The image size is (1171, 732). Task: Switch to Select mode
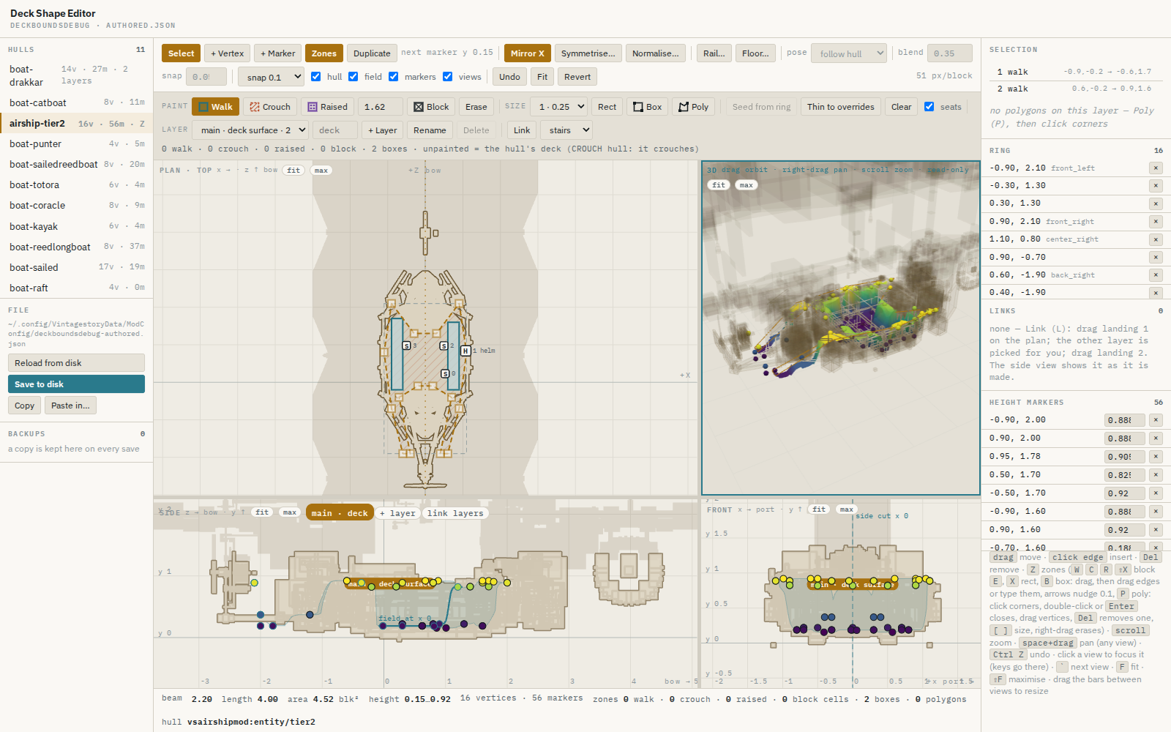pyautogui.click(x=182, y=53)
